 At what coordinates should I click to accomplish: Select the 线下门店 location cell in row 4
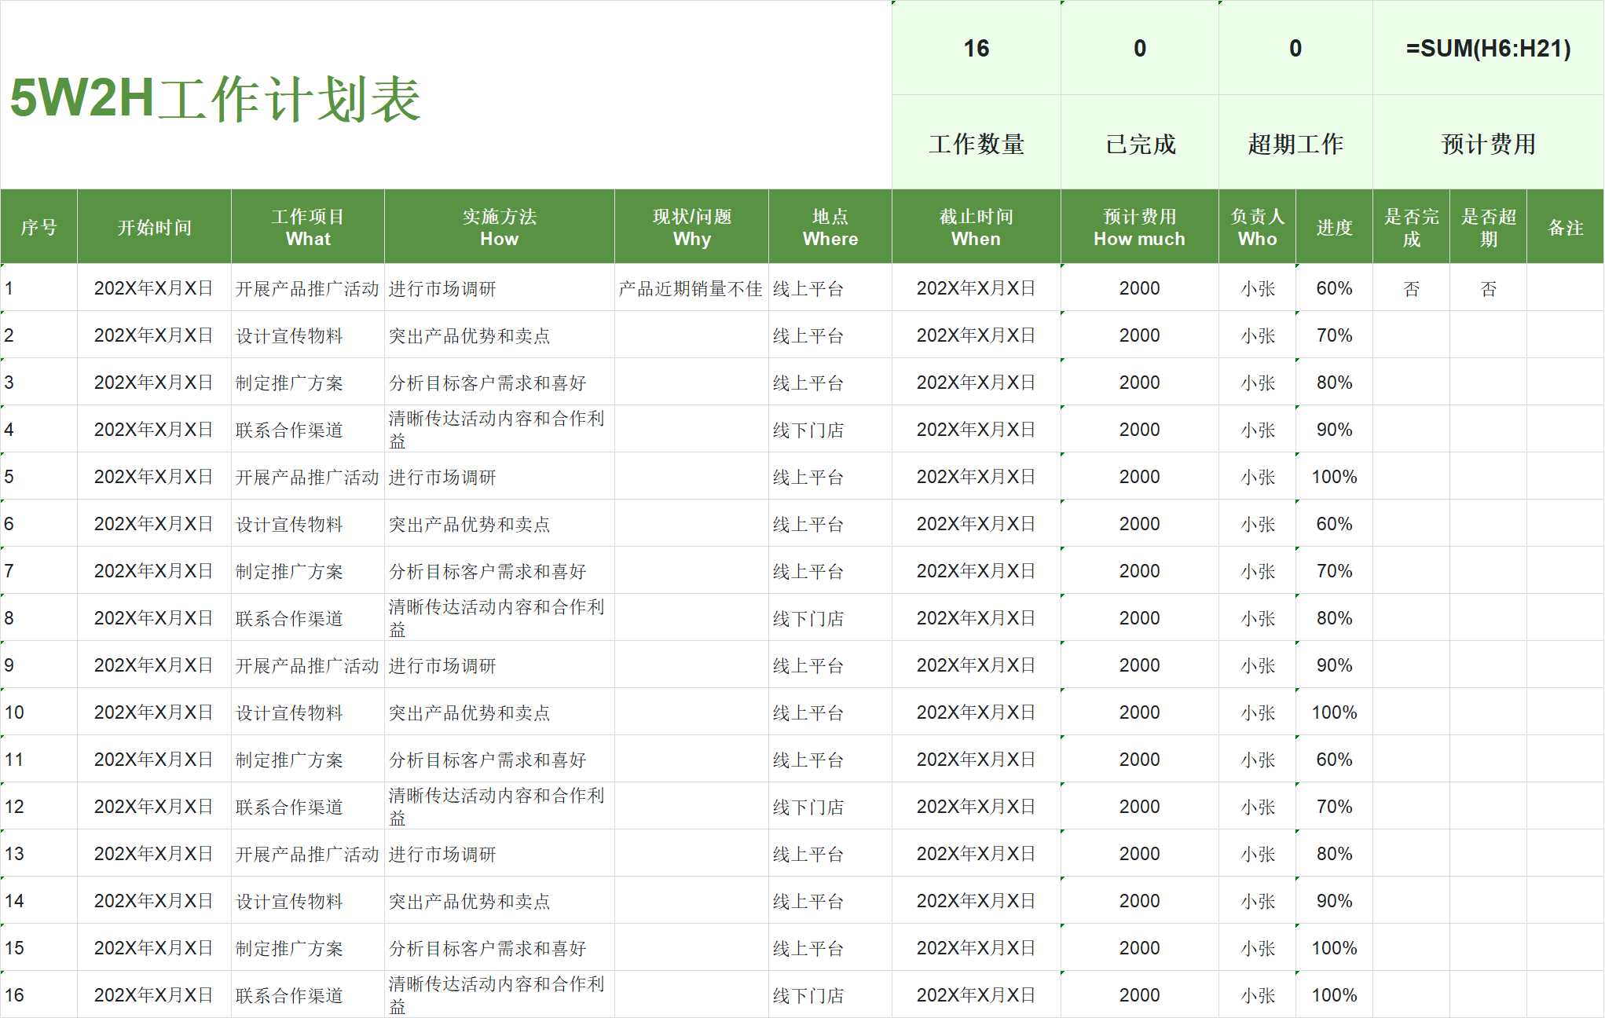(809, 430)
